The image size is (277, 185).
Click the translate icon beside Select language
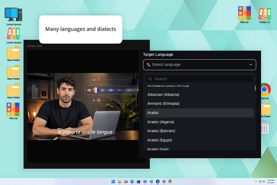[149, 65]
